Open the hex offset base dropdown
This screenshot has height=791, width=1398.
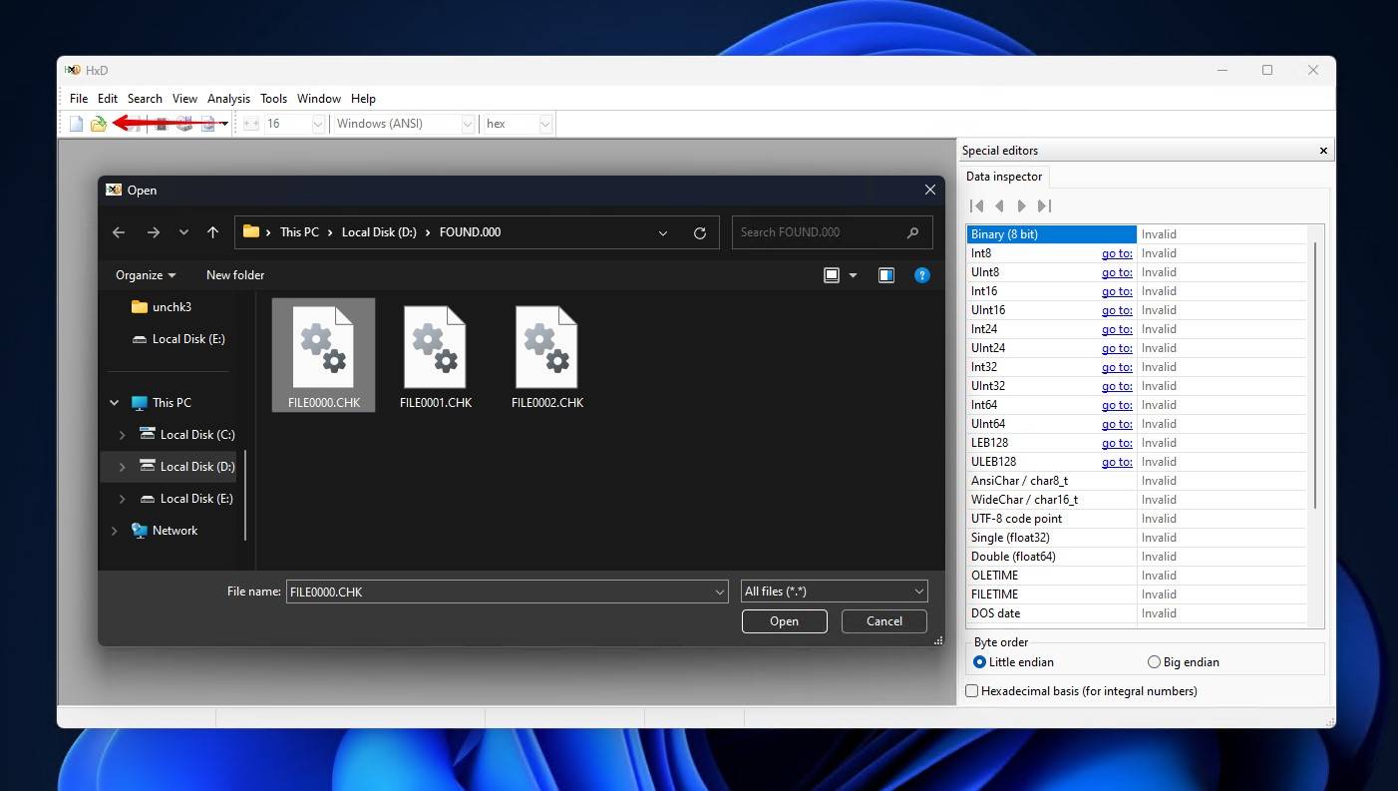(544, 124)
